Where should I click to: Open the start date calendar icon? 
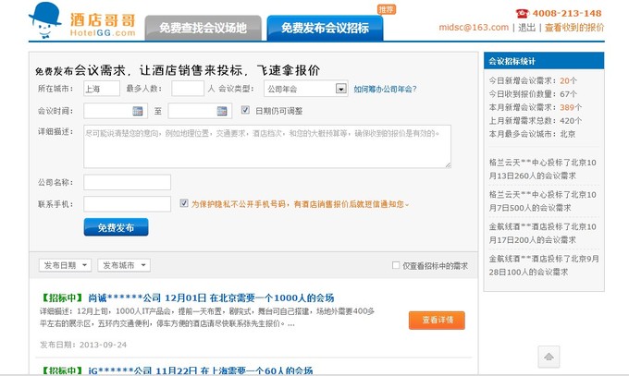tap(138, 112)
